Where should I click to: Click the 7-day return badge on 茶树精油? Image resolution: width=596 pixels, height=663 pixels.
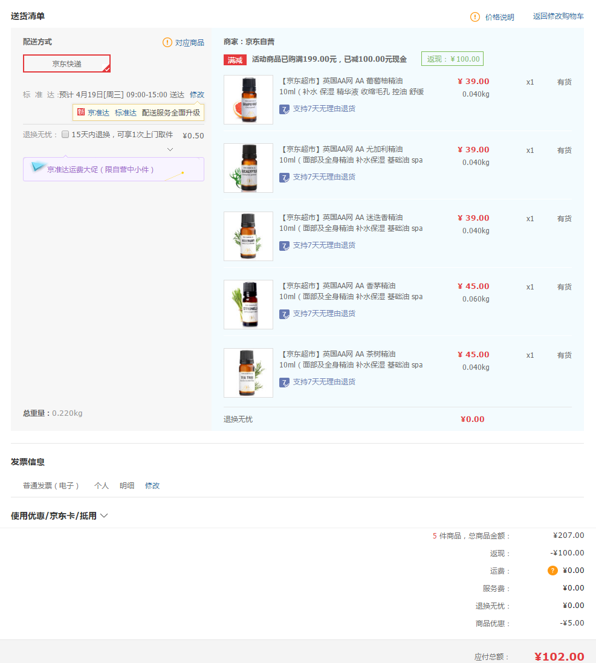[284, 383]
